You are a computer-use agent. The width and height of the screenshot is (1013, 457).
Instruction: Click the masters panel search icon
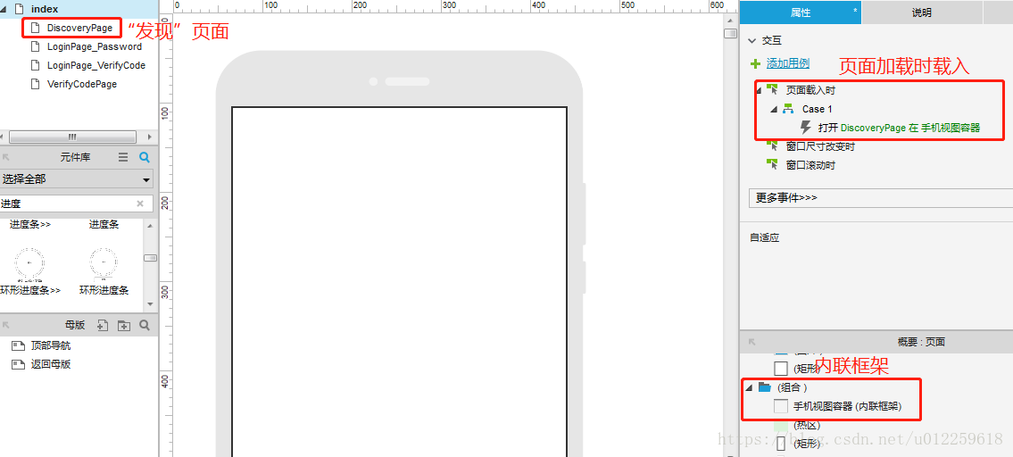pos(145,325)
